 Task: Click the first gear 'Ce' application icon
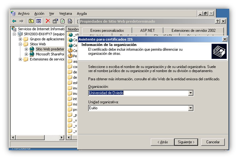[70, 50]
